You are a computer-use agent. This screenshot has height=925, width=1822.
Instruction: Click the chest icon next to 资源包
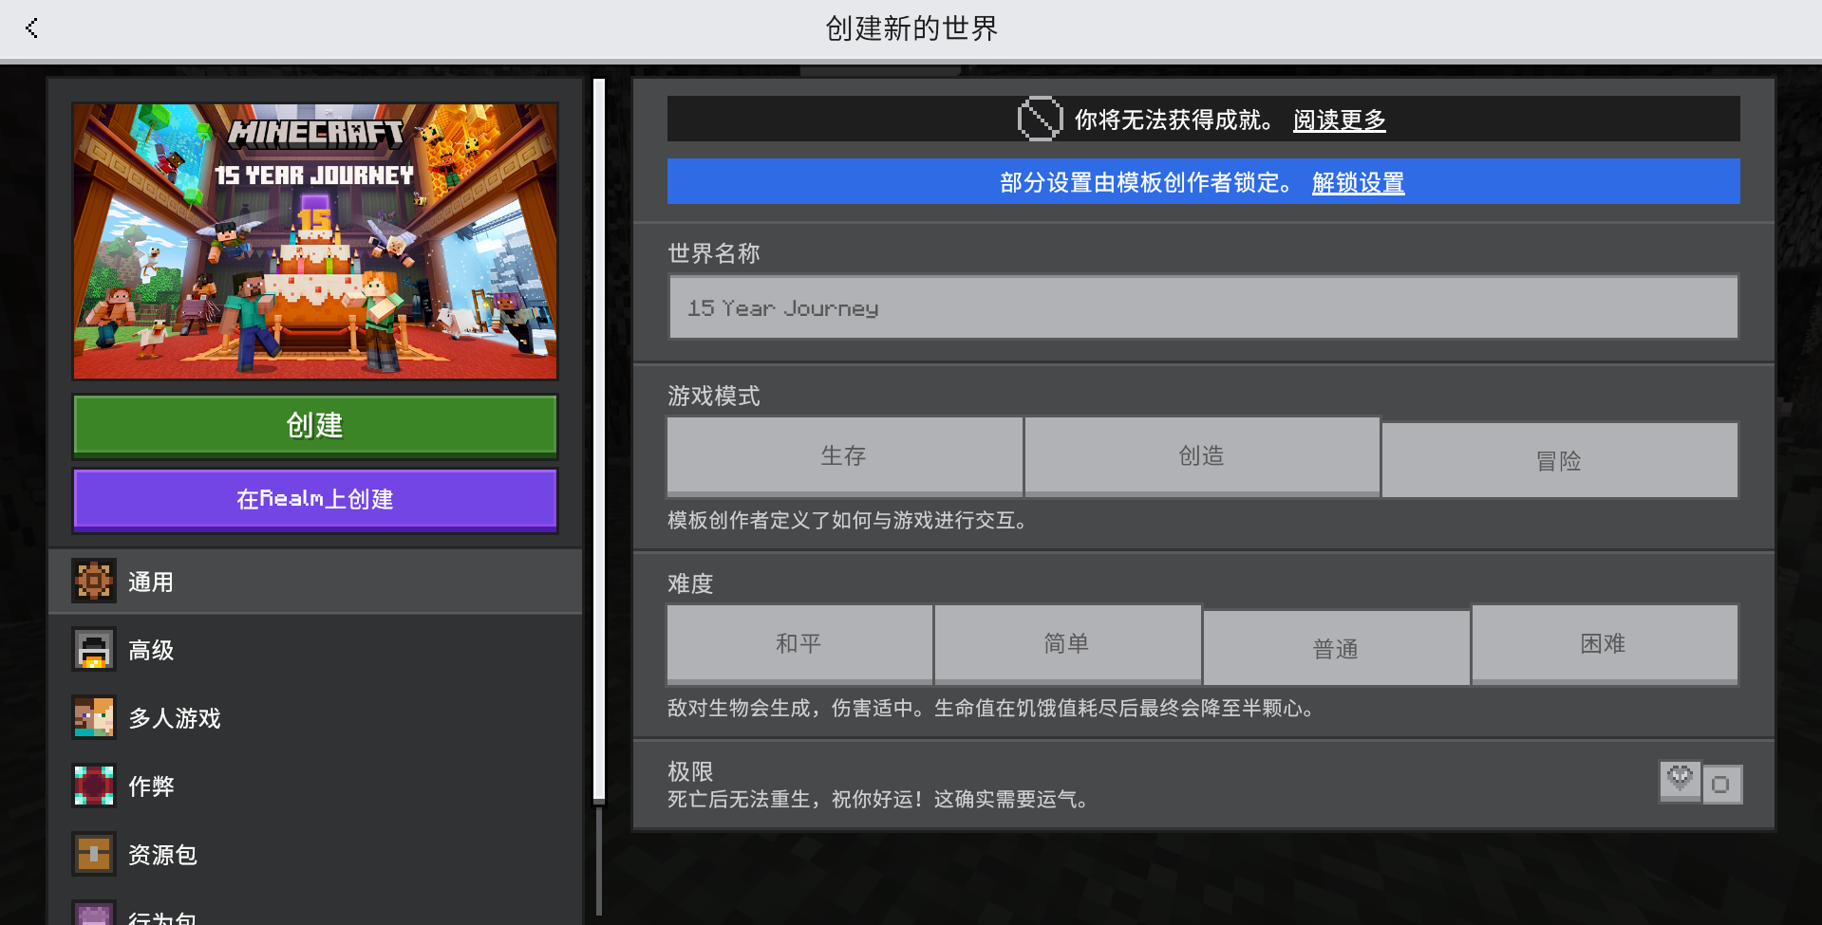point(94,854)
